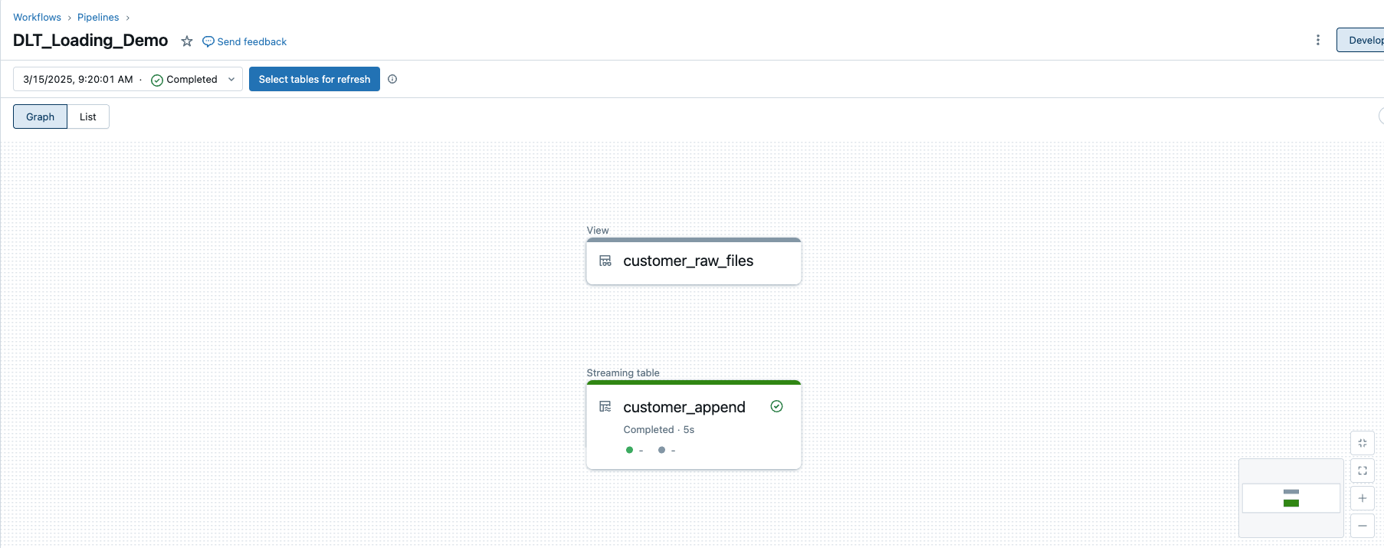This screenshot has width=1384, height=548.
Task: Switch to the List view
Action: pyautogui.click(x=88, y=116)
